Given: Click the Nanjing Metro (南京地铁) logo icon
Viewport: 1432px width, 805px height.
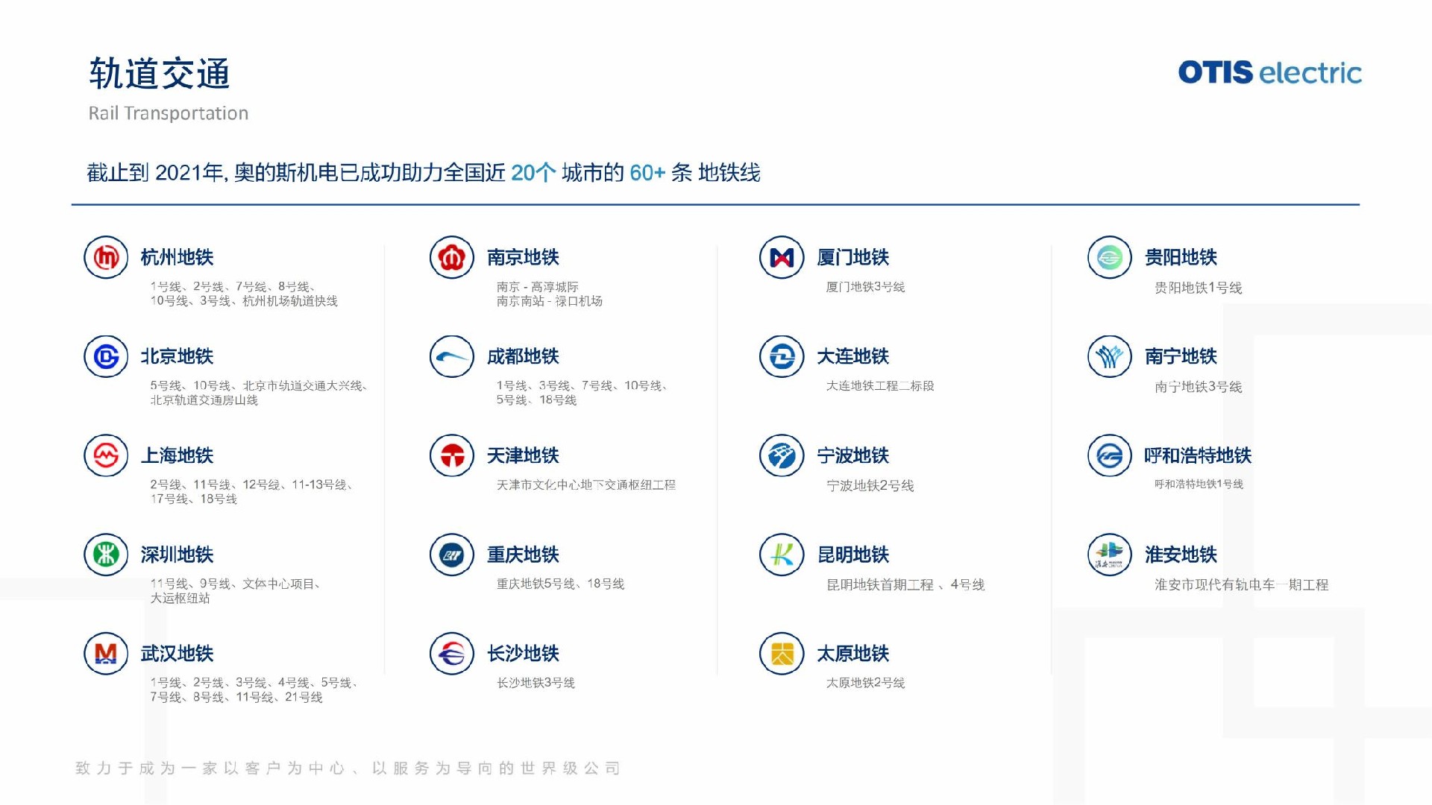Looking at the screenshot, I should click(452, 257).
